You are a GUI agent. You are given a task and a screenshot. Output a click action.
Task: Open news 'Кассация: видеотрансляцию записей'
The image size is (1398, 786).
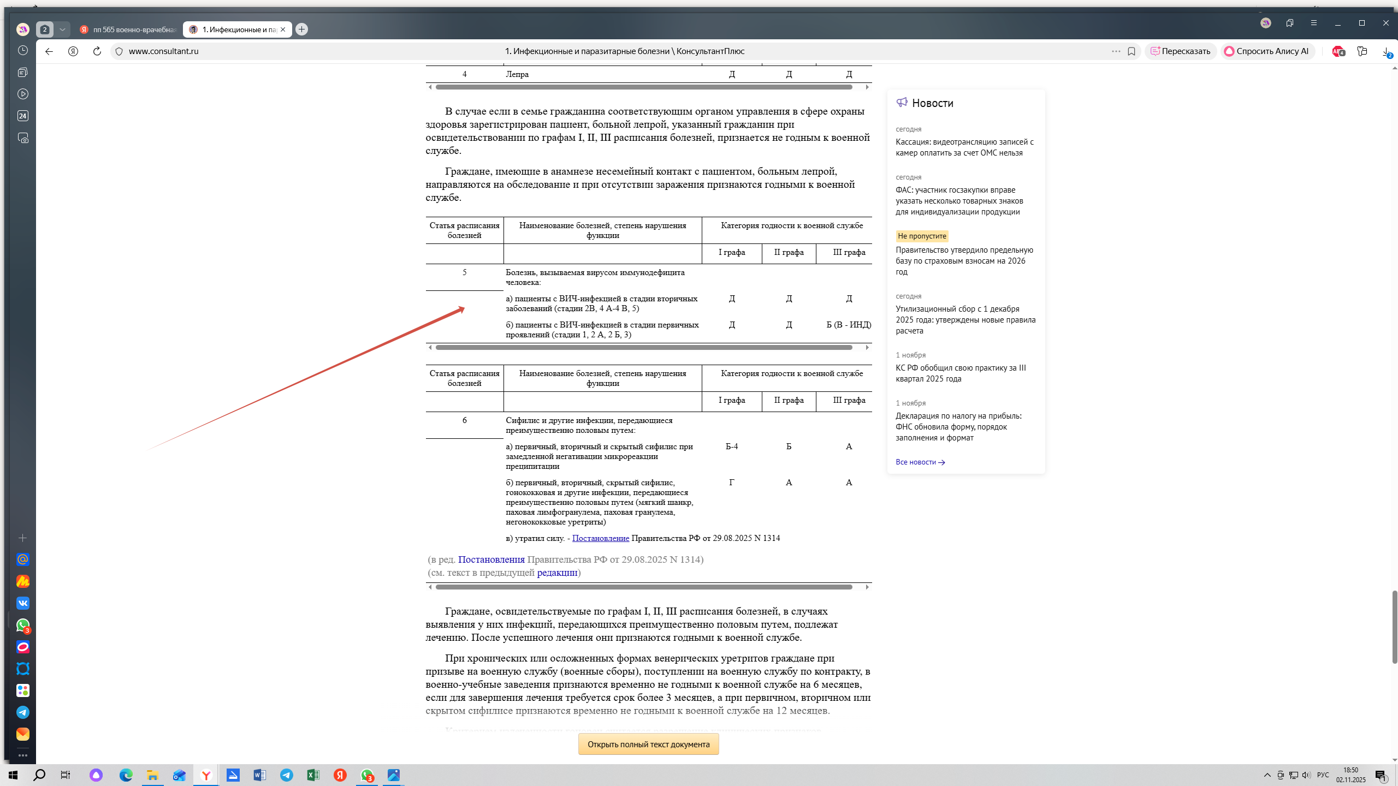click(964, 147)
